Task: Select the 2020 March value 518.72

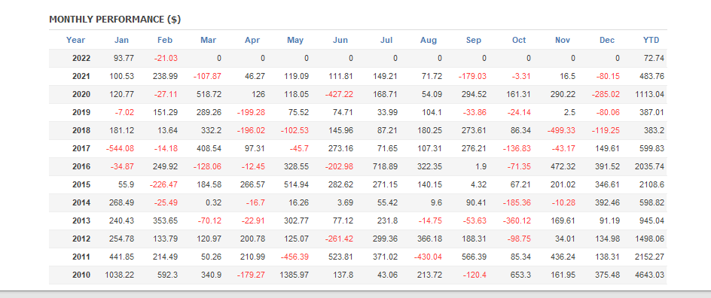Action: 209,94
